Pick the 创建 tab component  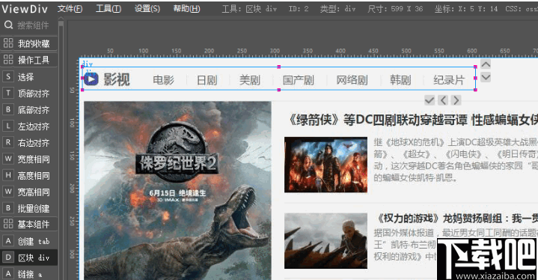29,241
